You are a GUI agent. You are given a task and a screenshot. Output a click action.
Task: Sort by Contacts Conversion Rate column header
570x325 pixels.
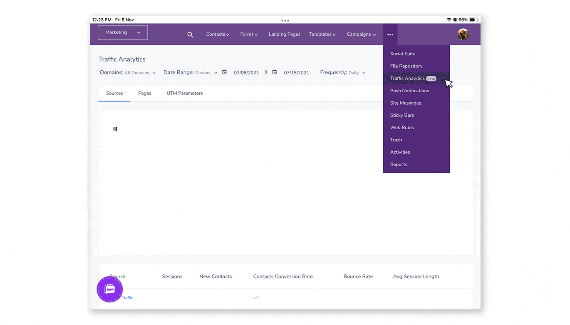[x=283, y=276]
